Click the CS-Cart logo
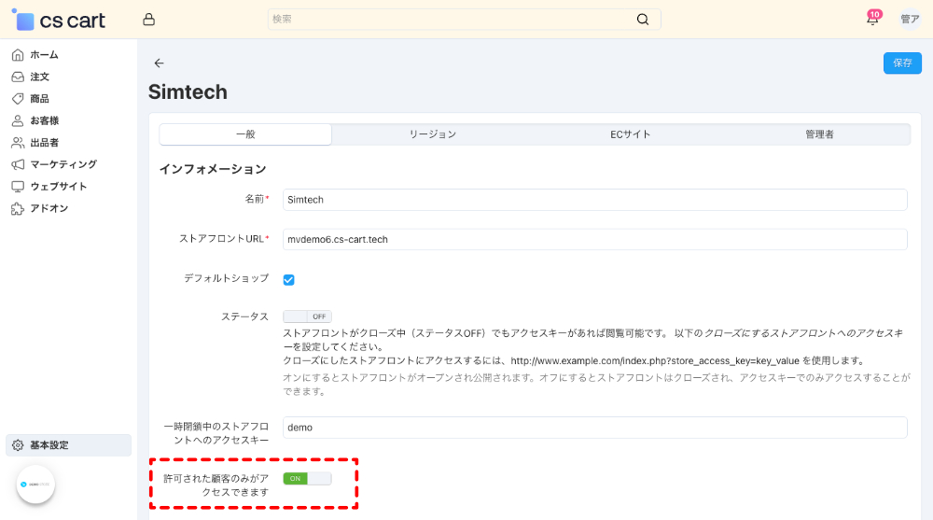 [x=58, y=20]
